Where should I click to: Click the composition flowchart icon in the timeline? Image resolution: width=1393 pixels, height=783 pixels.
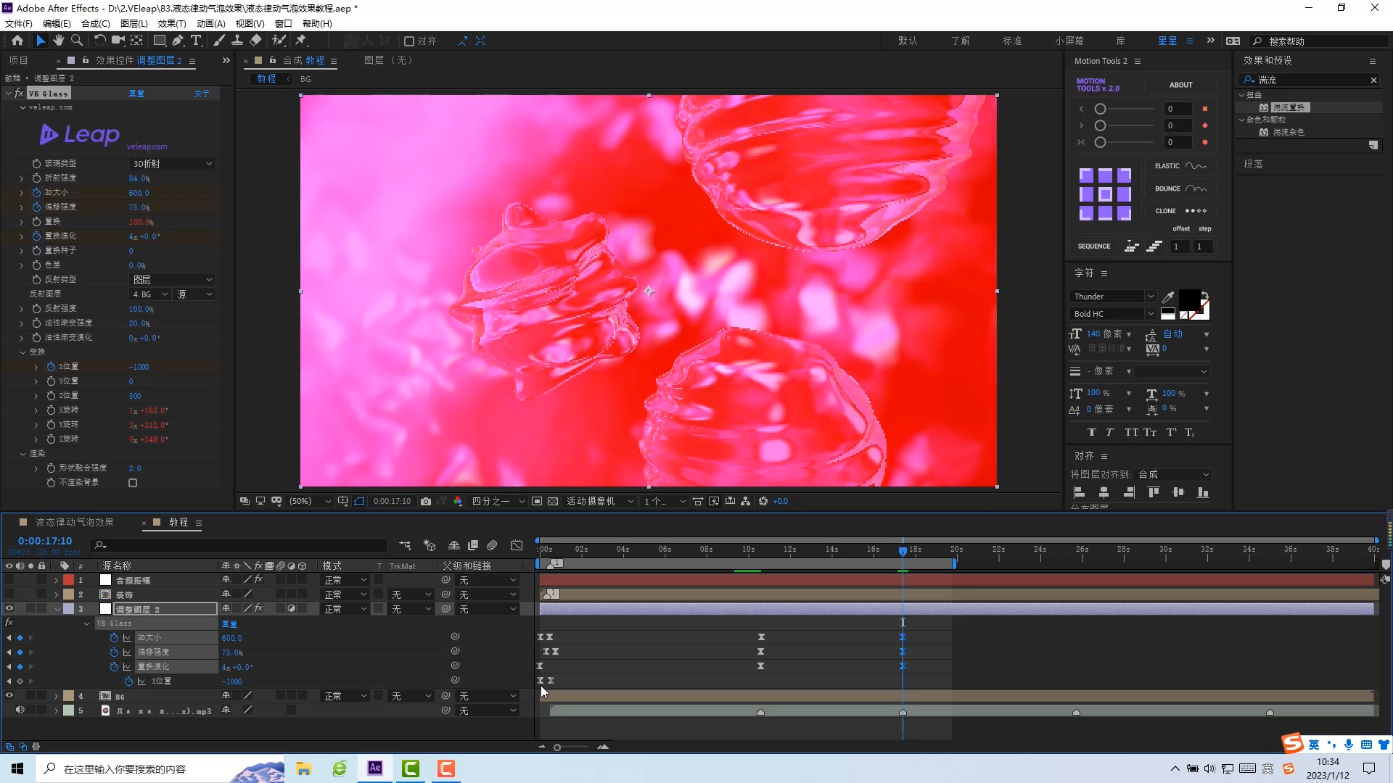click(x=405, y=545)
